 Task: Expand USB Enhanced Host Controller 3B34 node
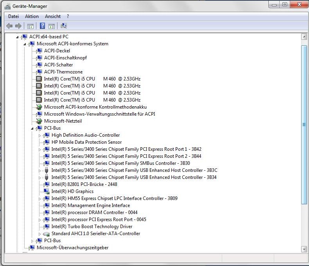[40, 178]
